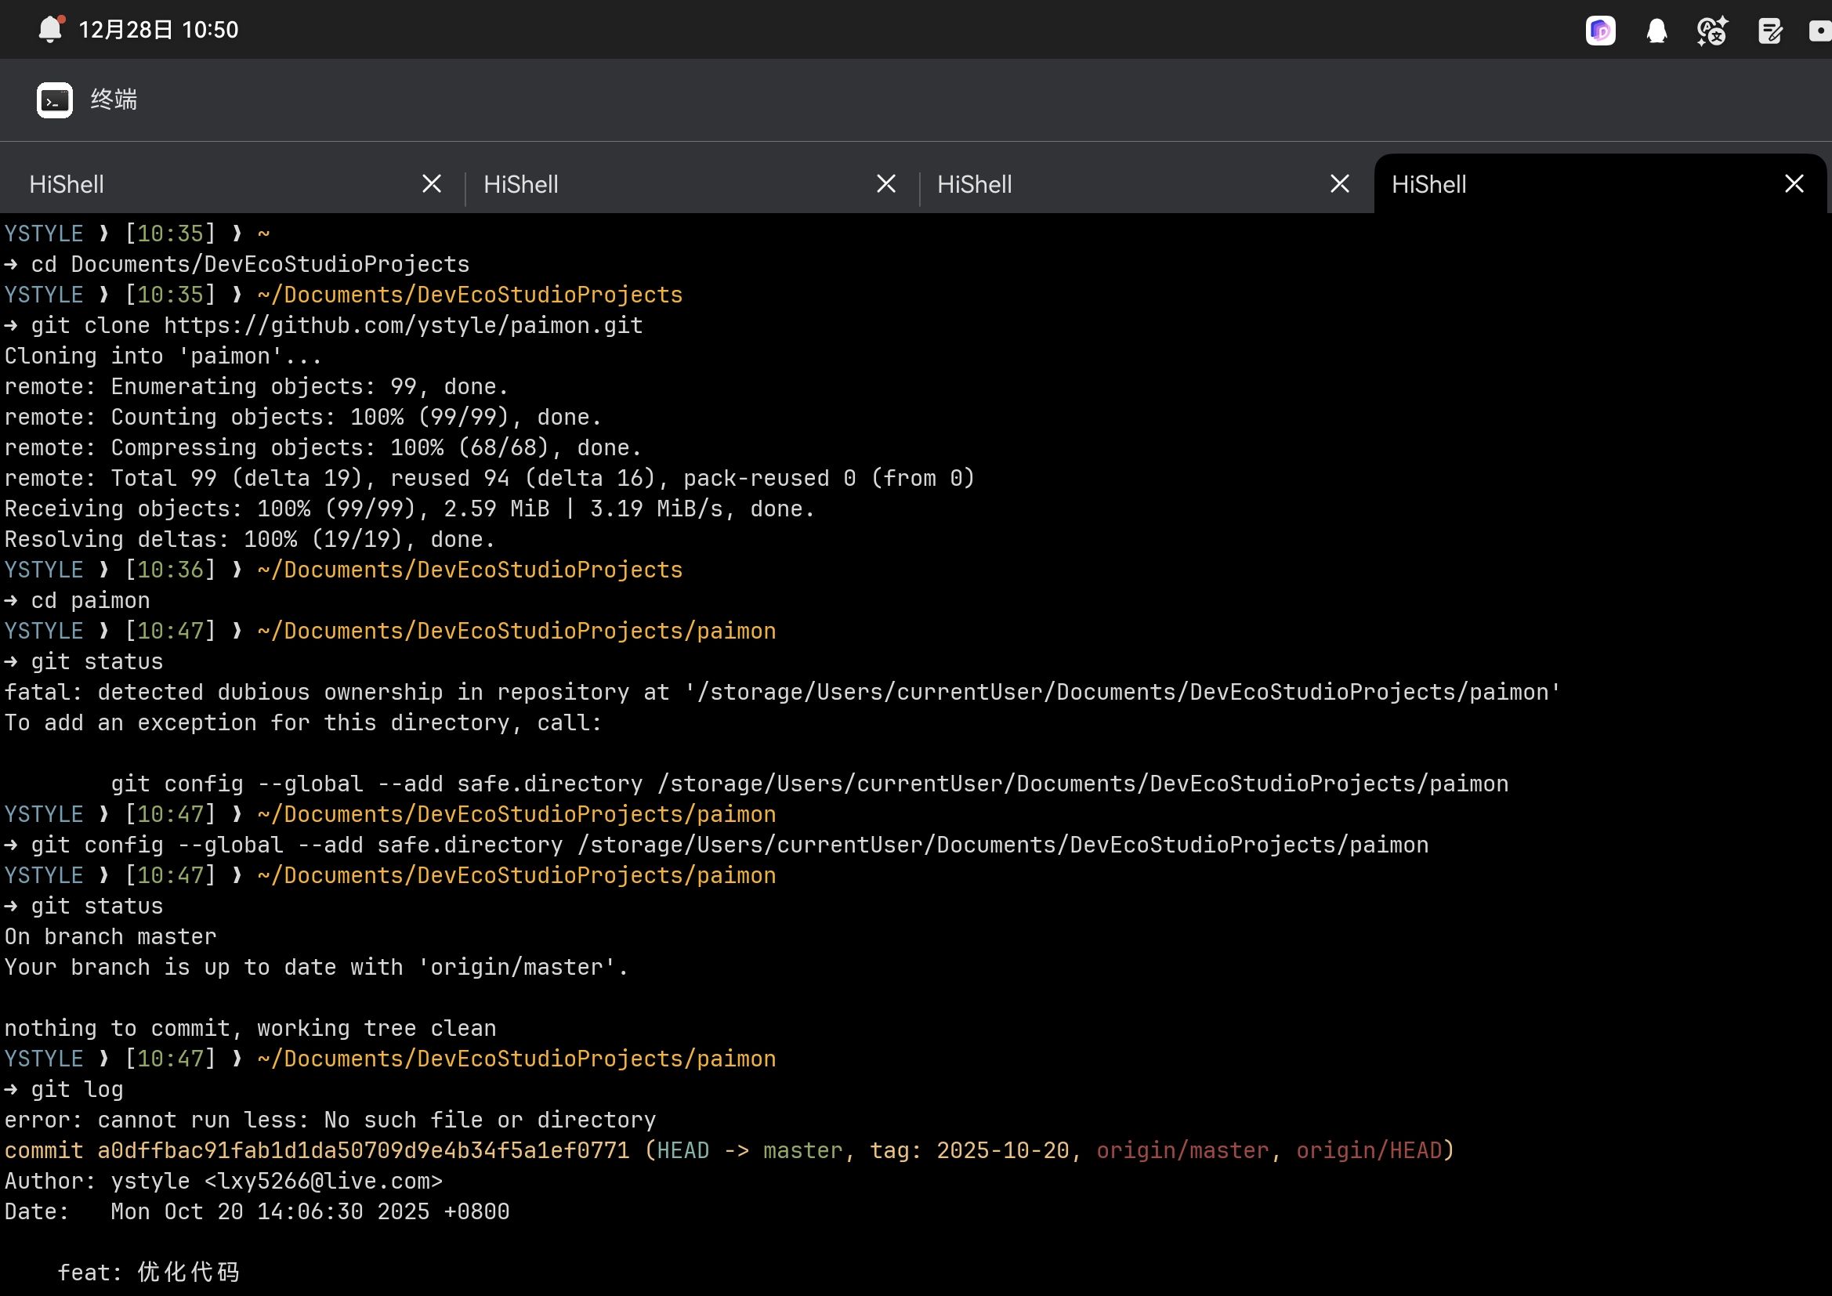1832x1296 pixels.
Task: Click the author email lxy5266@live.com
Action: tap(323, 1181)
